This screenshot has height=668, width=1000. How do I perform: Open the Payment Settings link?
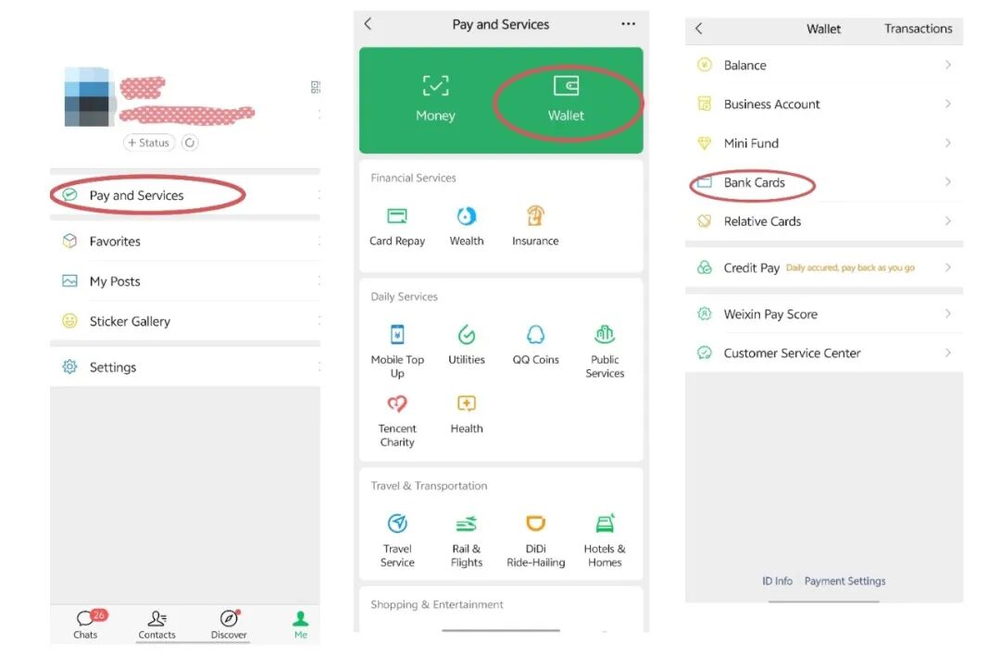click(x=844, y=581)
